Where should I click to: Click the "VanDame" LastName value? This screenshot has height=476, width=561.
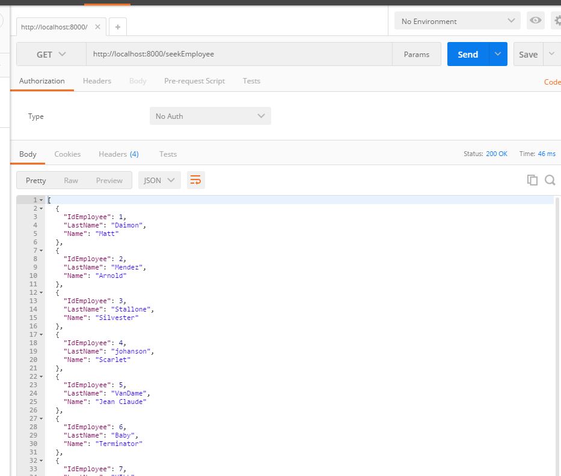129,394
